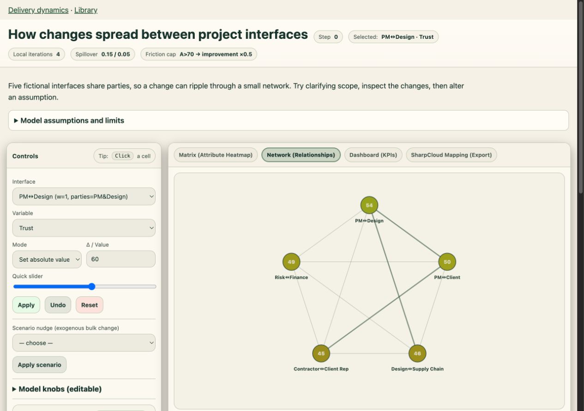Click the PM⇔Client label text
The width and height of the screenshot is (584, 411).
pos(447,277)
